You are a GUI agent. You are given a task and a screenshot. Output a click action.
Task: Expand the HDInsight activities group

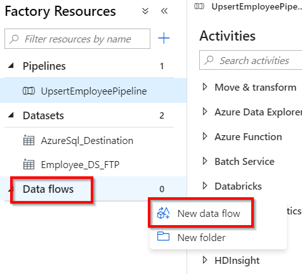coord(205,260)
